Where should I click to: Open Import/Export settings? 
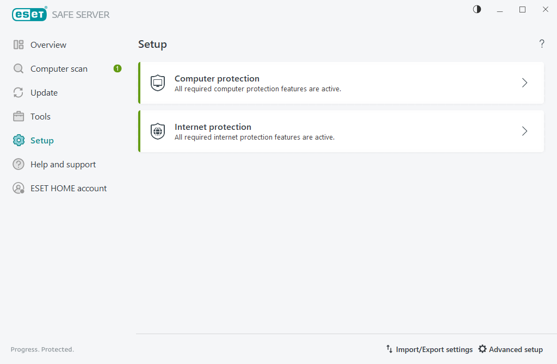(x=429, y=349)
